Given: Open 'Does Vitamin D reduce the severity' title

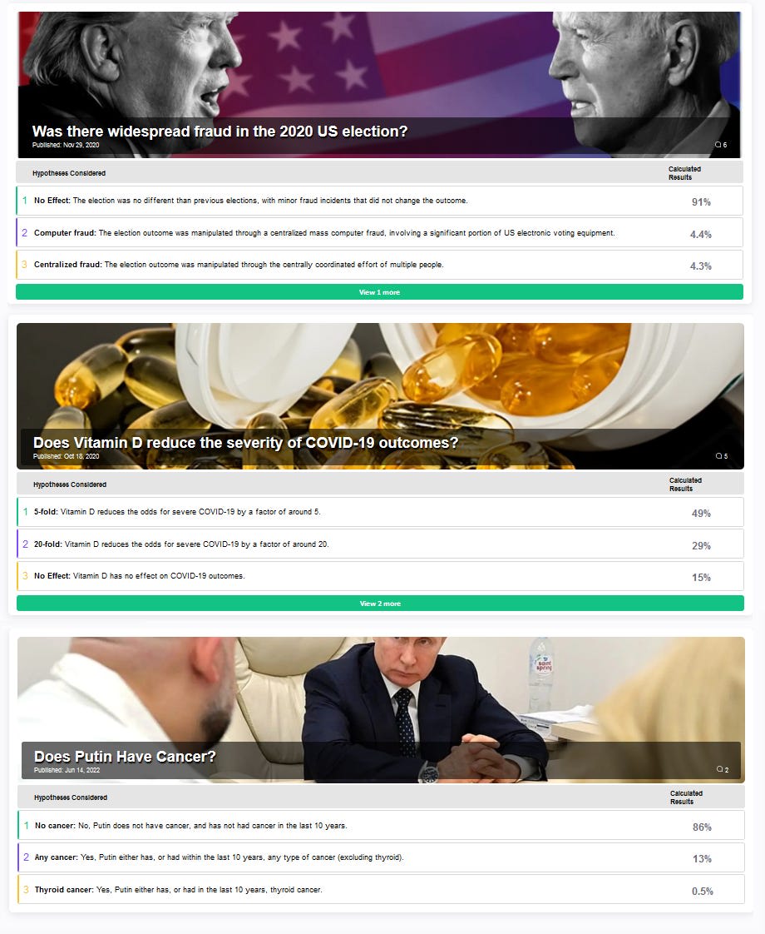Looking at the screenshot, I should click(245, 443).
